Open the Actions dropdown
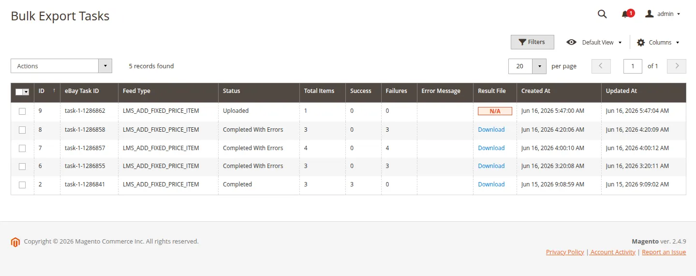Viewport: 696px width, 276px height. (x=61, y=66)
